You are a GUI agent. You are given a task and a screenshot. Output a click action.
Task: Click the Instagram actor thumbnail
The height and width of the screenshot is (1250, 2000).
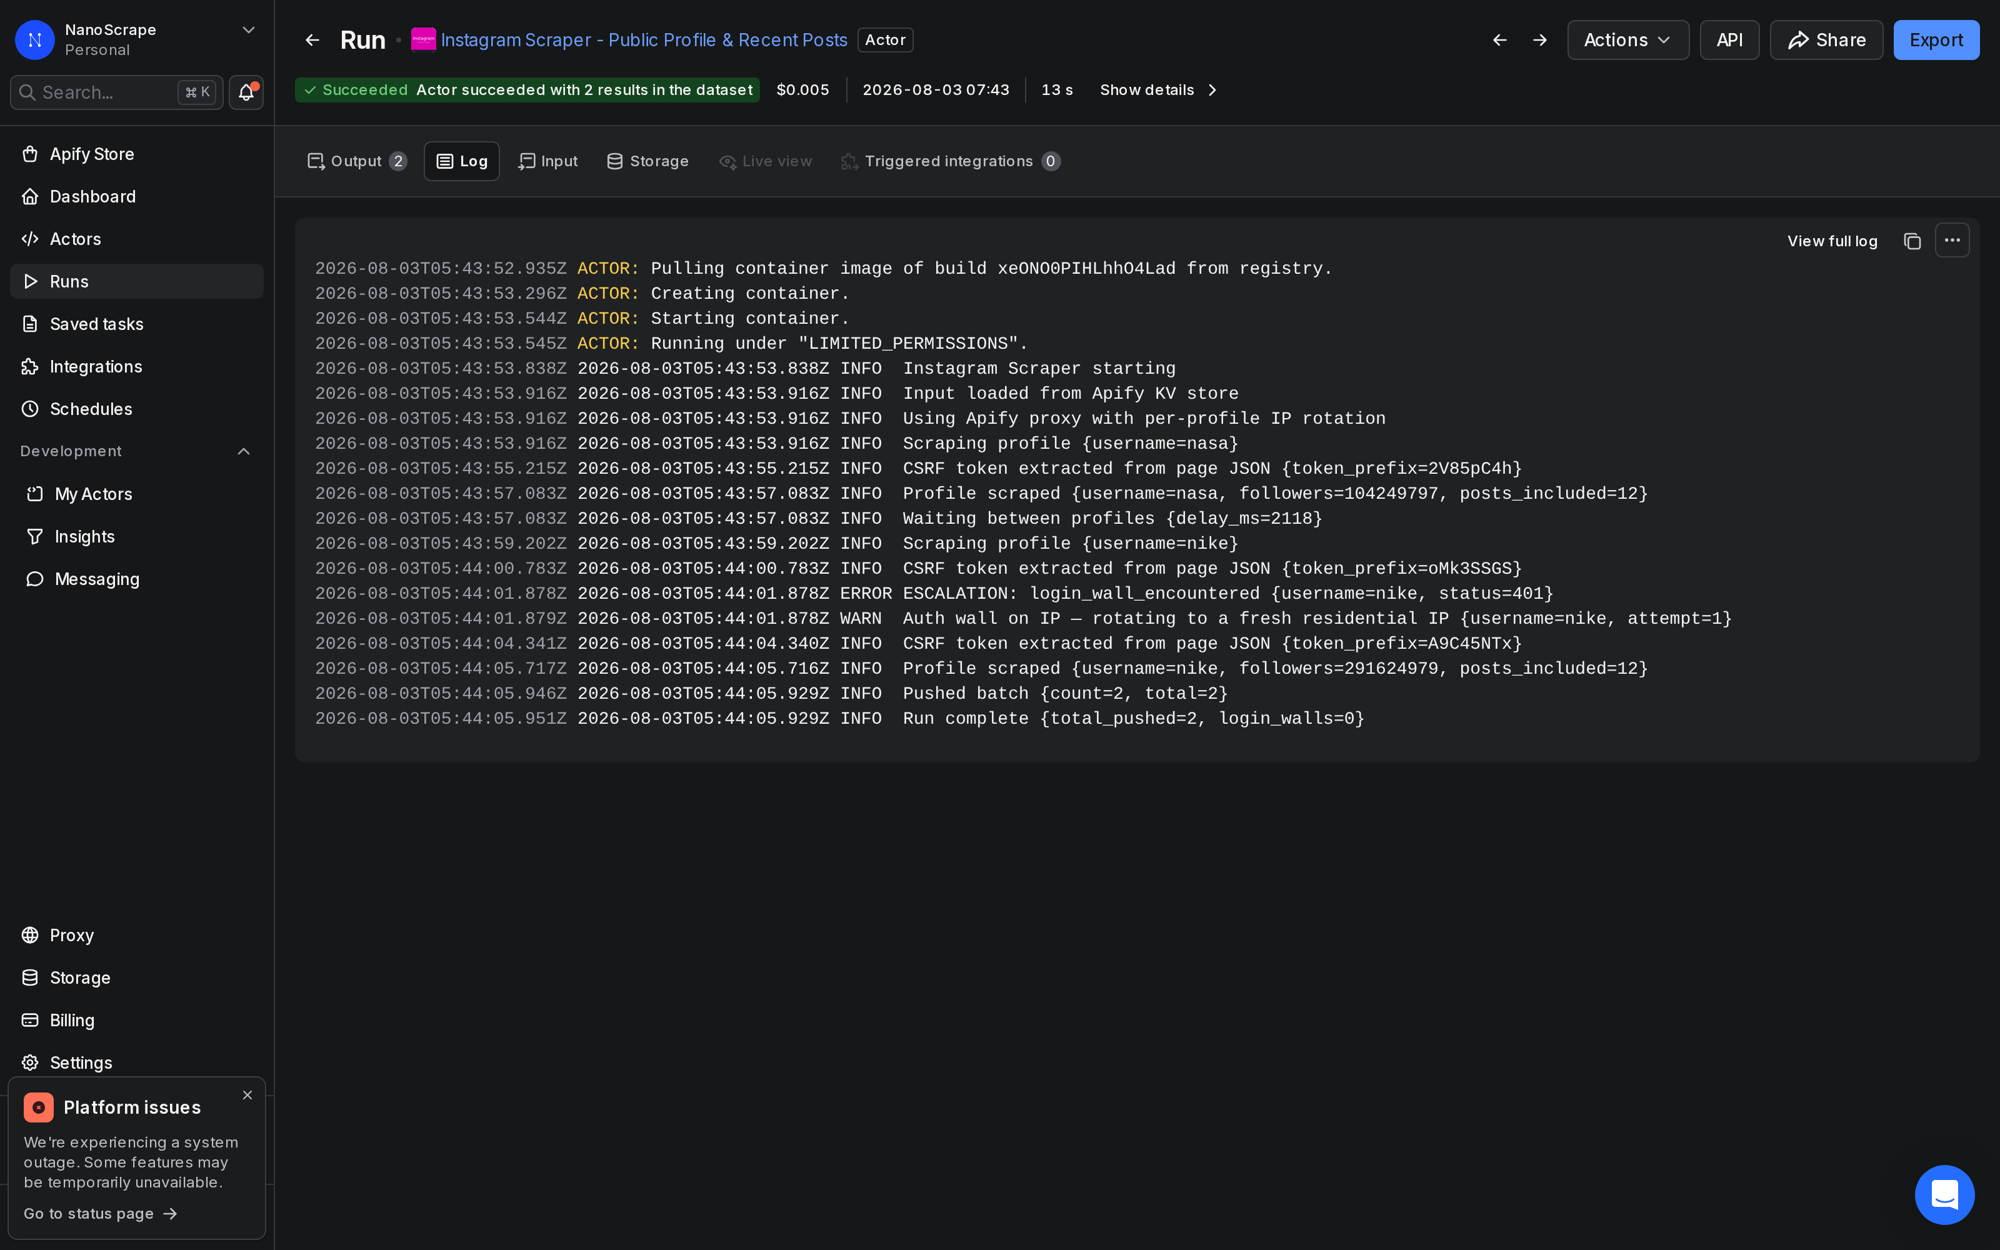pyautogui.click(x=423, y=39)
